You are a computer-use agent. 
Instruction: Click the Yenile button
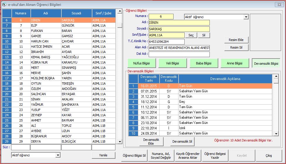103,155
